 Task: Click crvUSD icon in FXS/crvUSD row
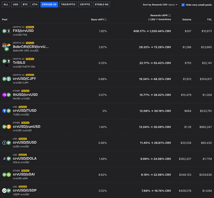[x=4, y=31]
